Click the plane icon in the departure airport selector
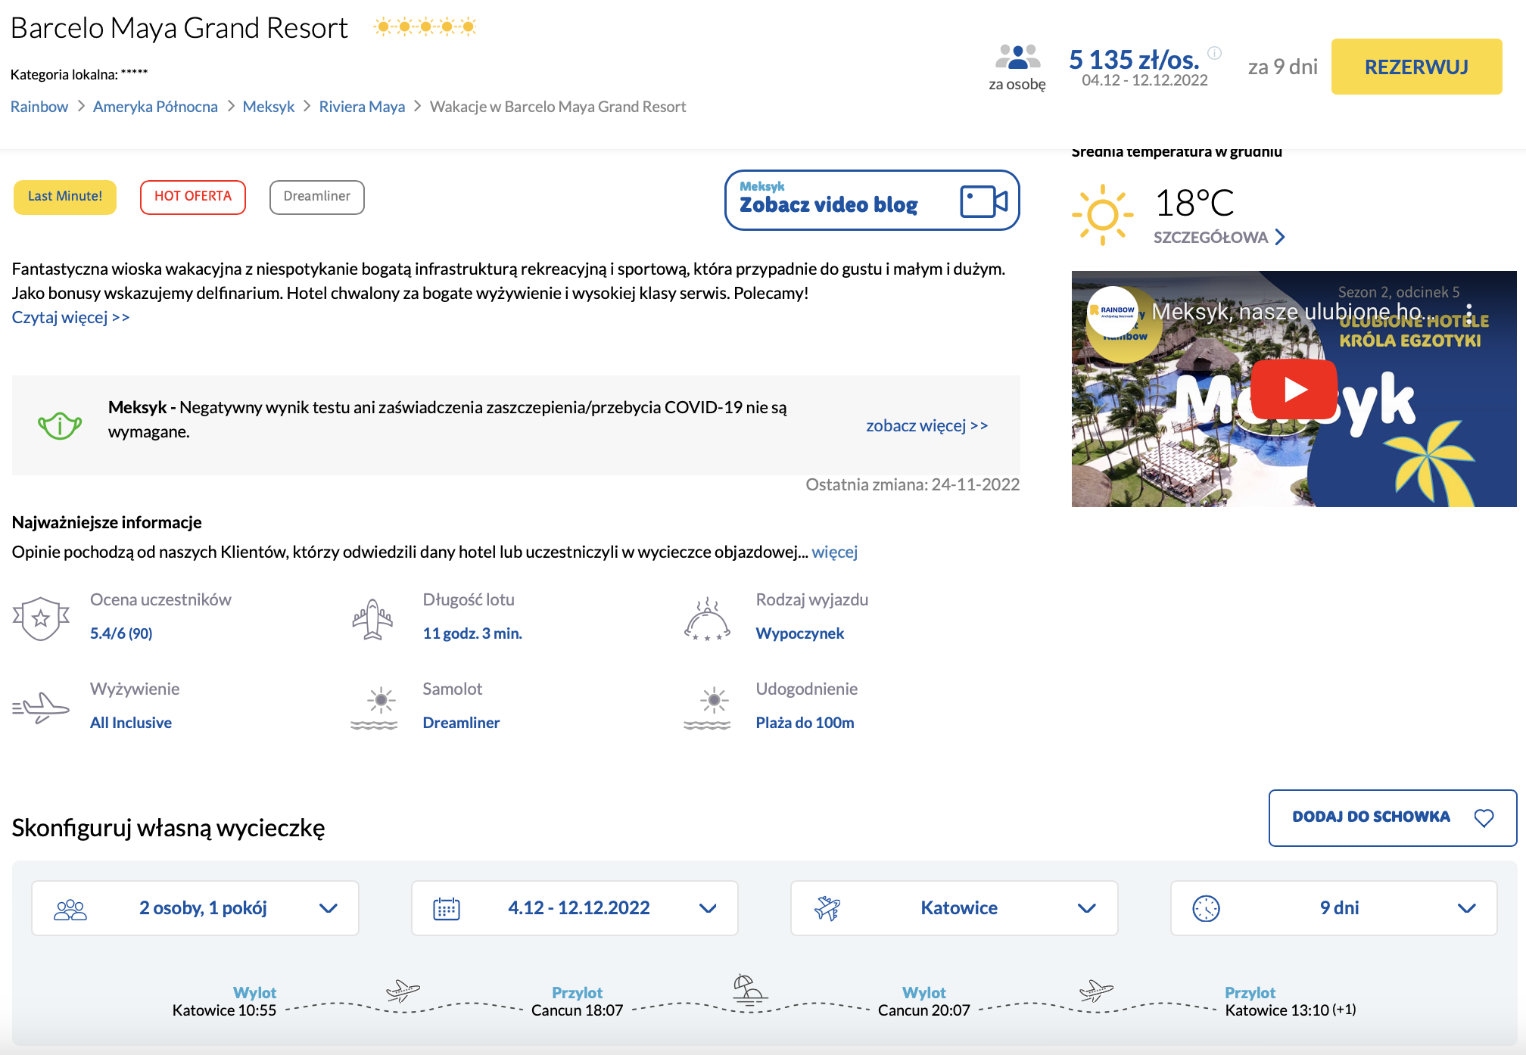The width and height of the screenshot is (1526, 1055). coord(827,907)
